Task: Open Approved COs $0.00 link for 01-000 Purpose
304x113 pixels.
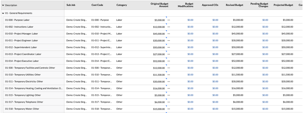Action: [x=215, y=20]
